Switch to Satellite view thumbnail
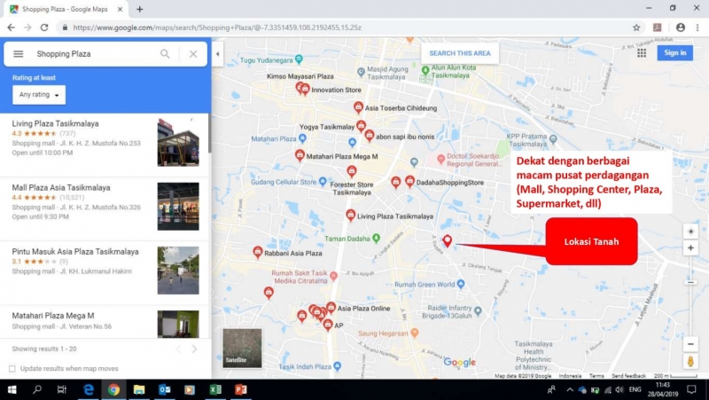This screenshot has width=709, height=400. [242, 348]
